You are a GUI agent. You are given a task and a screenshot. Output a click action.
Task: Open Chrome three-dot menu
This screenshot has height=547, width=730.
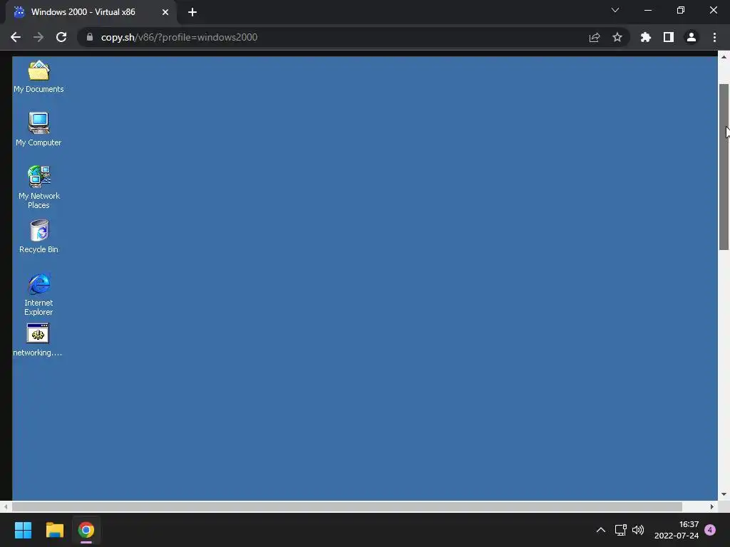(x=714, y=37)
